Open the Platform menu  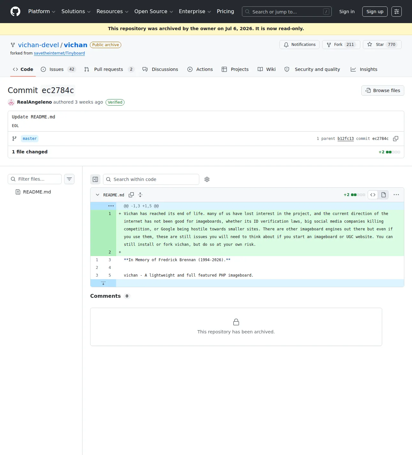pyautogui.click(x=42, y=12)
